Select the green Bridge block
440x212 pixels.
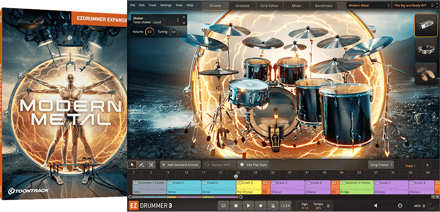coord(356,187)
